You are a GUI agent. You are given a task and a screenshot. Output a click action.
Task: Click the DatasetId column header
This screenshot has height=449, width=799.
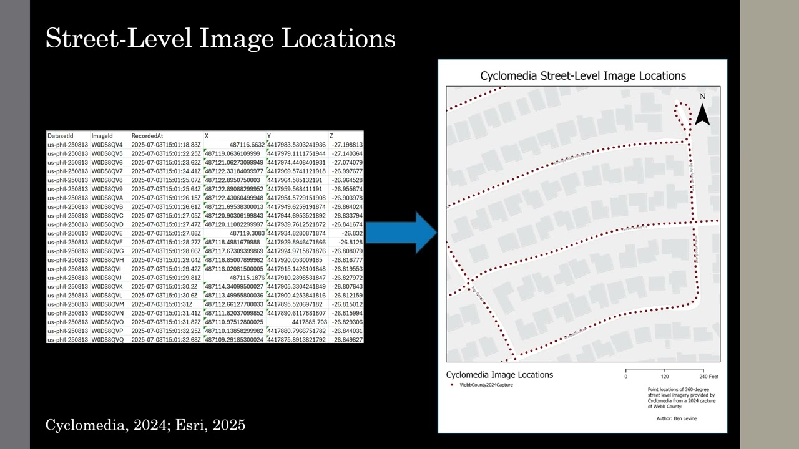coord(61,135)
